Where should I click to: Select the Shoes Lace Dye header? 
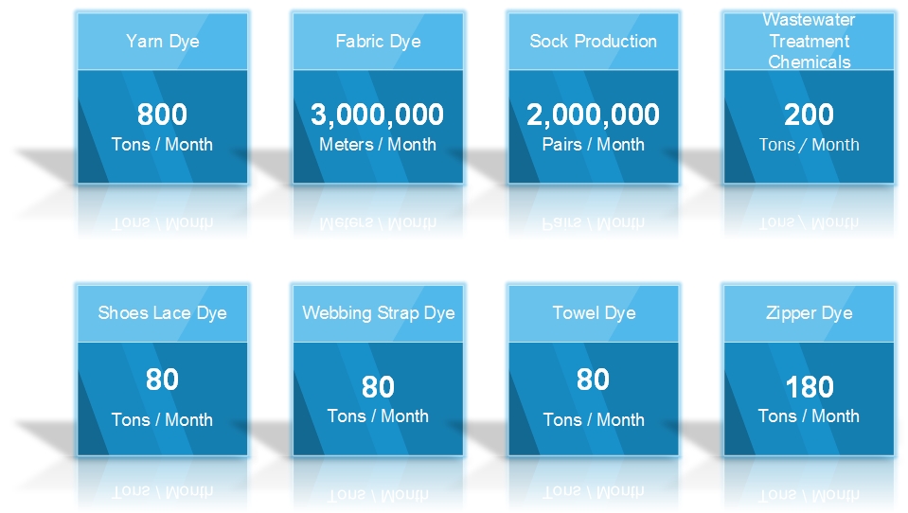162,313
